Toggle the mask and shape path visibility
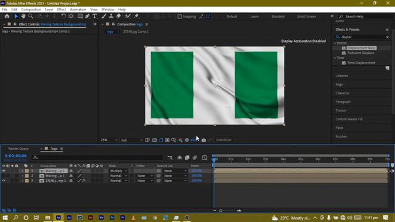 (x=160, y=140)
